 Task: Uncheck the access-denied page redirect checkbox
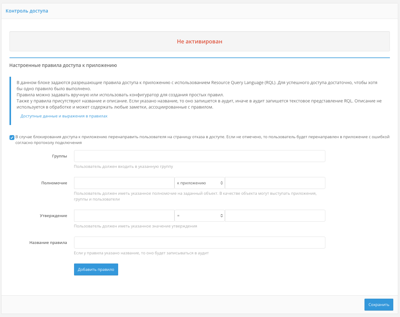point(12,138)
